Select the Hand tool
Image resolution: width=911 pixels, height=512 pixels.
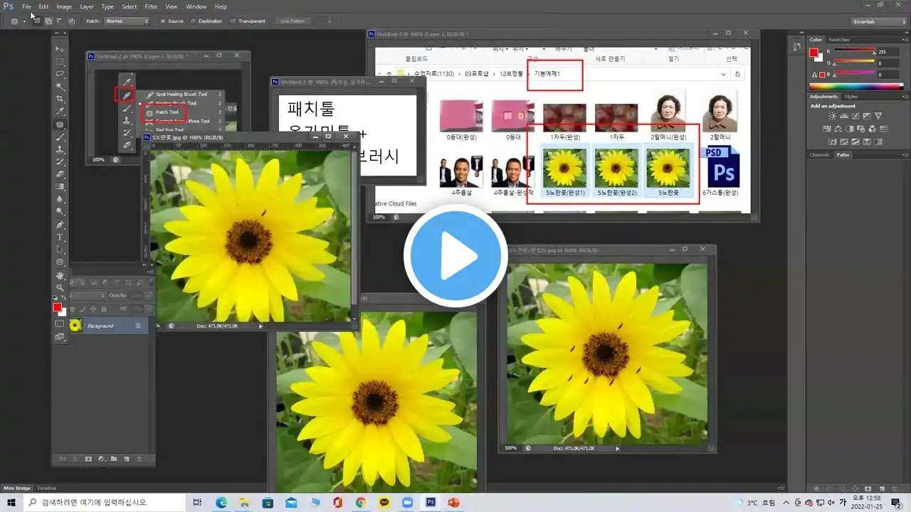point(60,274)
